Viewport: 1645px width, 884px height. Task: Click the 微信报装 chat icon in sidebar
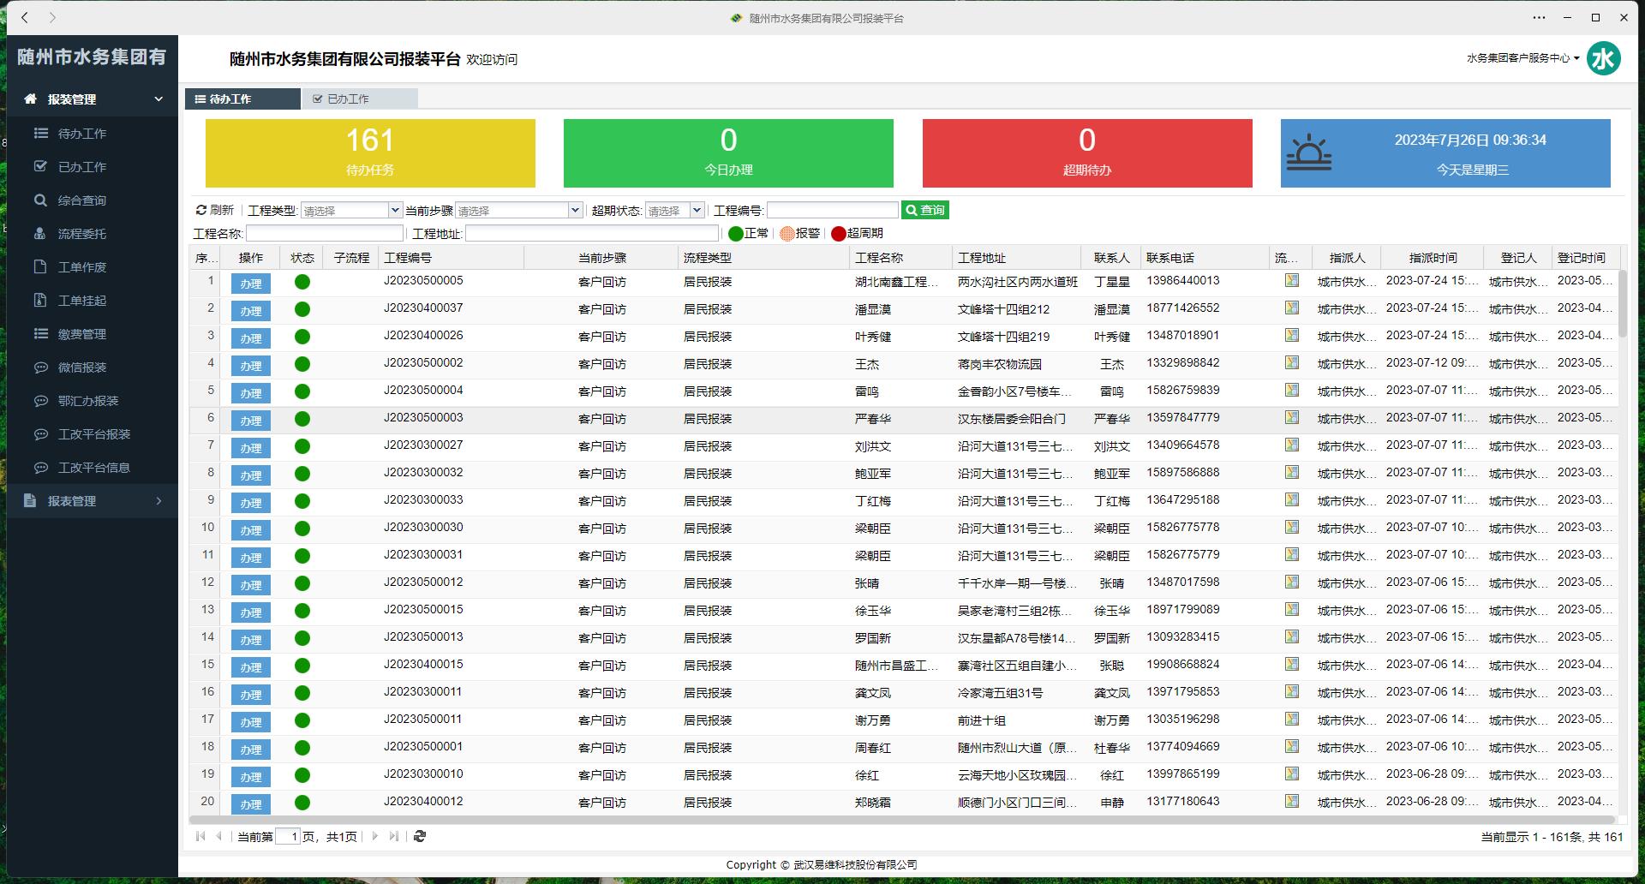40,367
